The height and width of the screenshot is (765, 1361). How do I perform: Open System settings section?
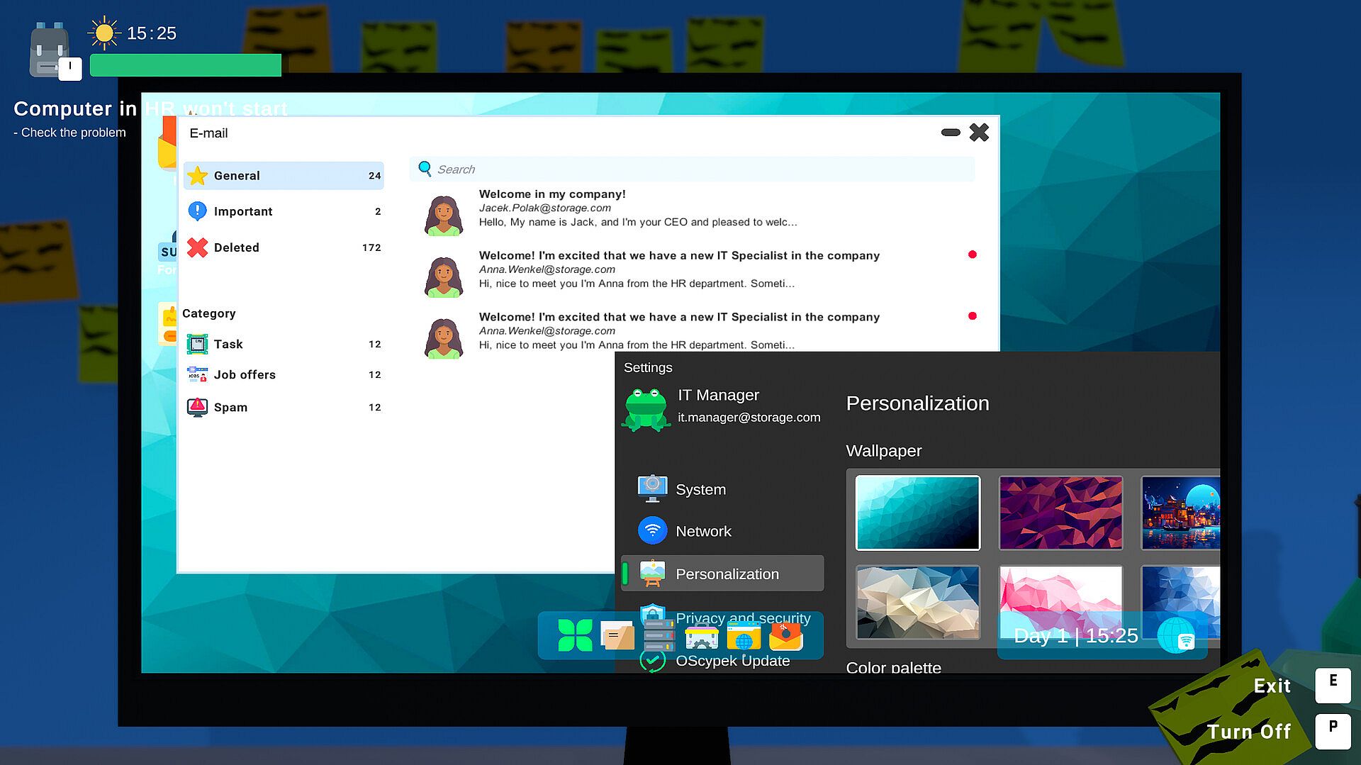coord(722,488)
